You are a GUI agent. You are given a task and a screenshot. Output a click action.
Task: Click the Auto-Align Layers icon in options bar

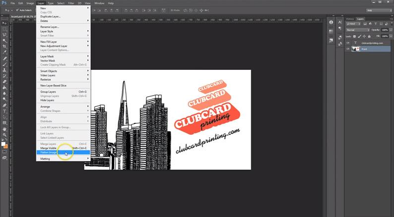click(x=163, y=10)
